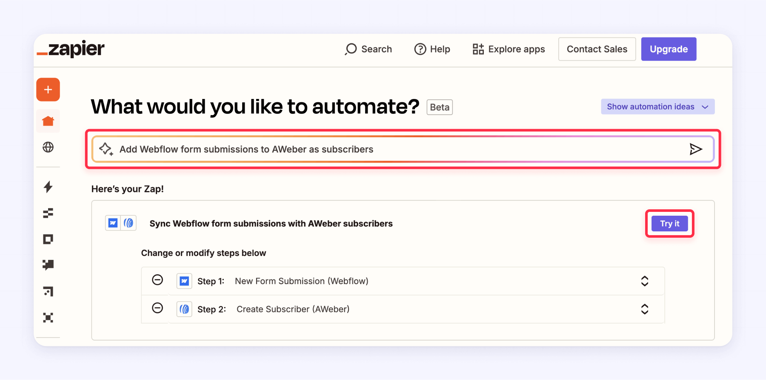Expand Show automation ideas dropdown
Viewport: 766px width, 380px height.
pos(657,107)
